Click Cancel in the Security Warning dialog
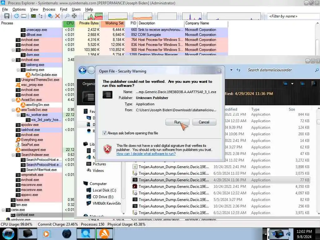The width and height of the screenshot is (320, 240). click(x=204, y=122)
